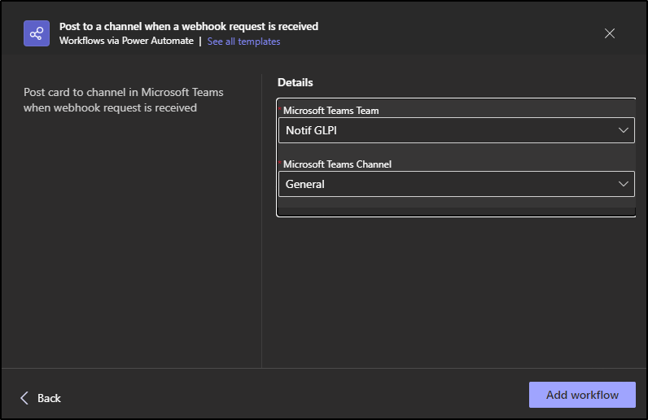Click the purple Workflows share icon
Screen dimensions: 648x420
pyautogui.click(x=36, y=33)
